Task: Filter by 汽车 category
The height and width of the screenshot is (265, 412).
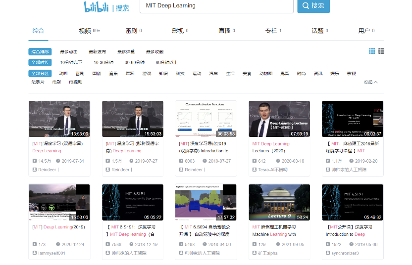Action: point(213,74)
